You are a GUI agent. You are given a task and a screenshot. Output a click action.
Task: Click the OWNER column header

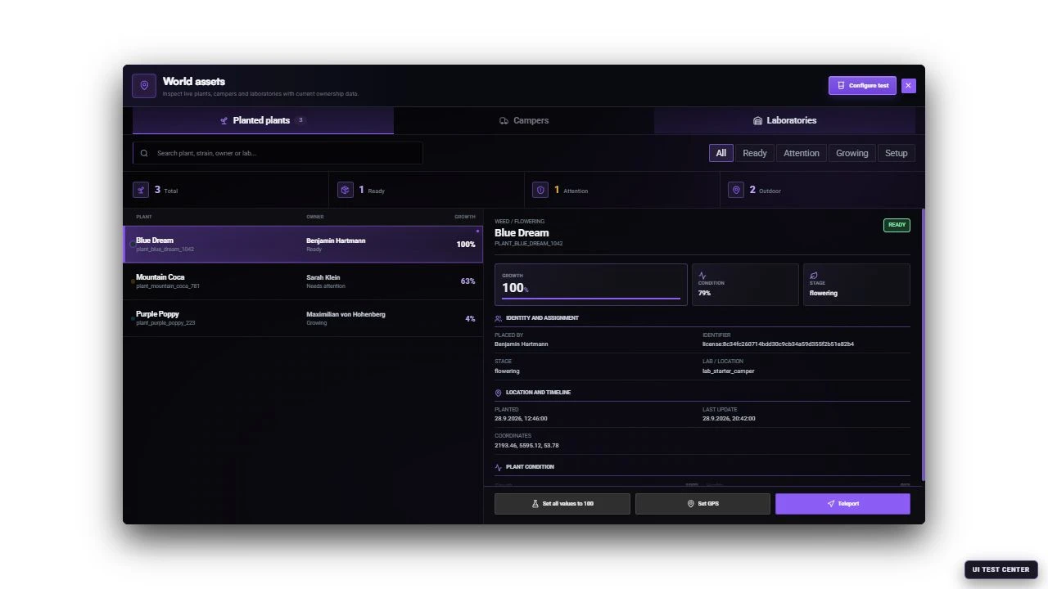point(315,217)
